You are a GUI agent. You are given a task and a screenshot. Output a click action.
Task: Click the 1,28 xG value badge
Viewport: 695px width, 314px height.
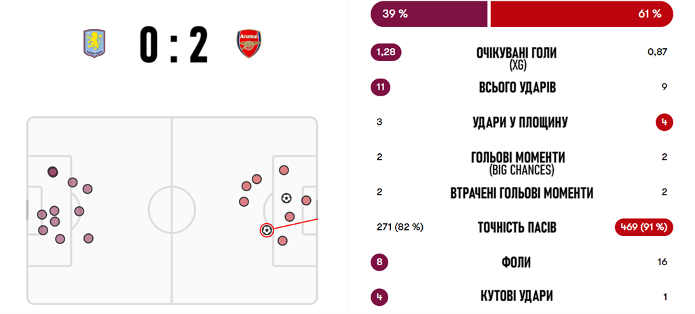(x=386, y=53)
